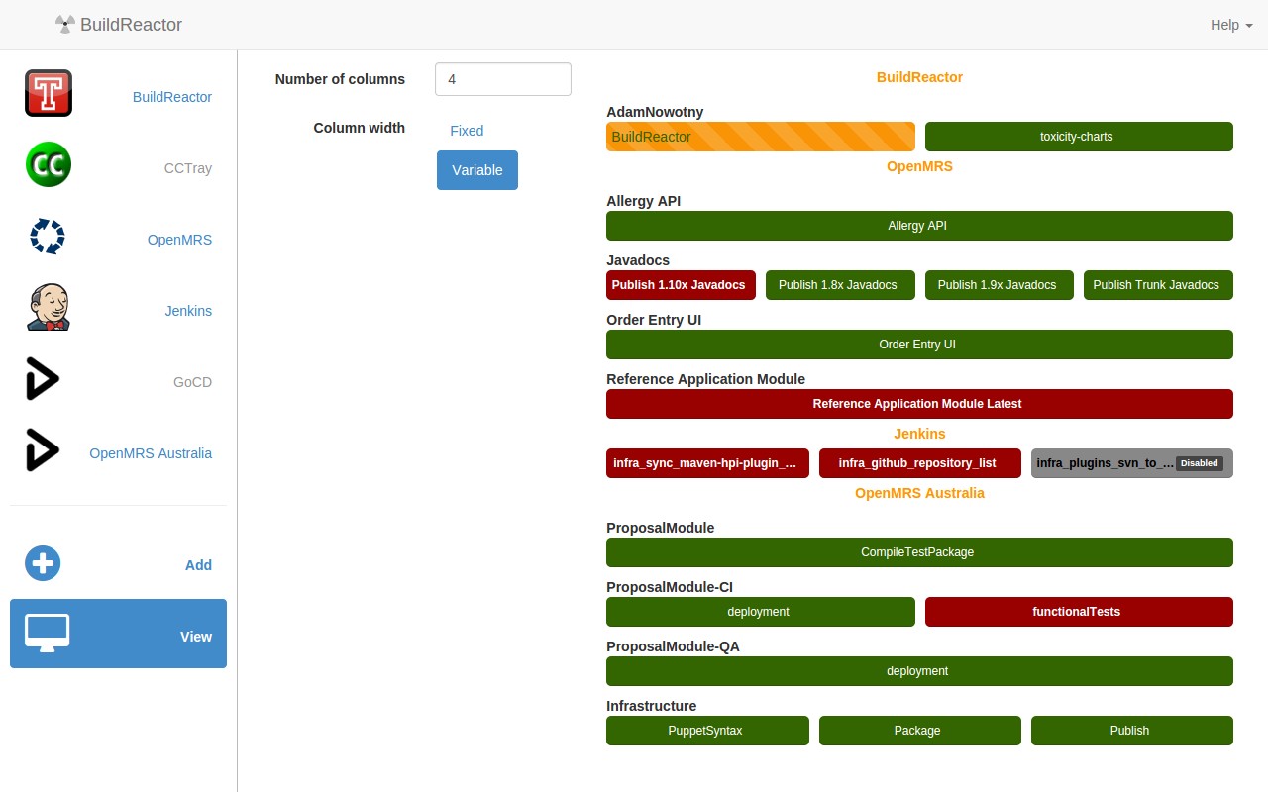Click the PuppetSyntax build bar
The height and width of the screenshot is (792, 1268).
707,731
